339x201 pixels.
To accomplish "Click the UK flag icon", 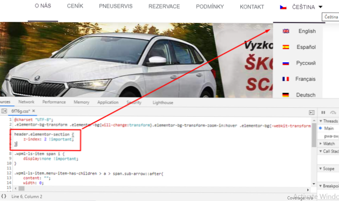I will tap(286, 31).
